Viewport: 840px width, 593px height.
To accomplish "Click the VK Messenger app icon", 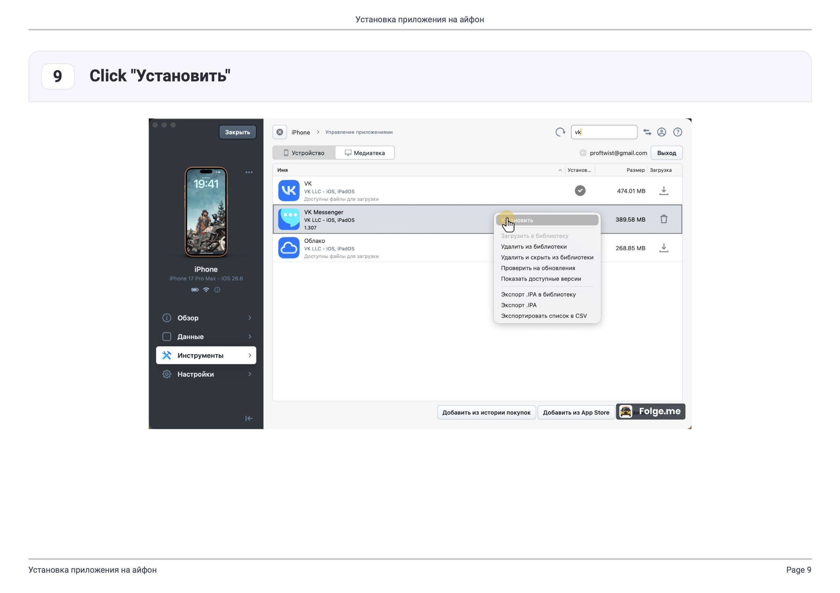I will click(289, 219).
